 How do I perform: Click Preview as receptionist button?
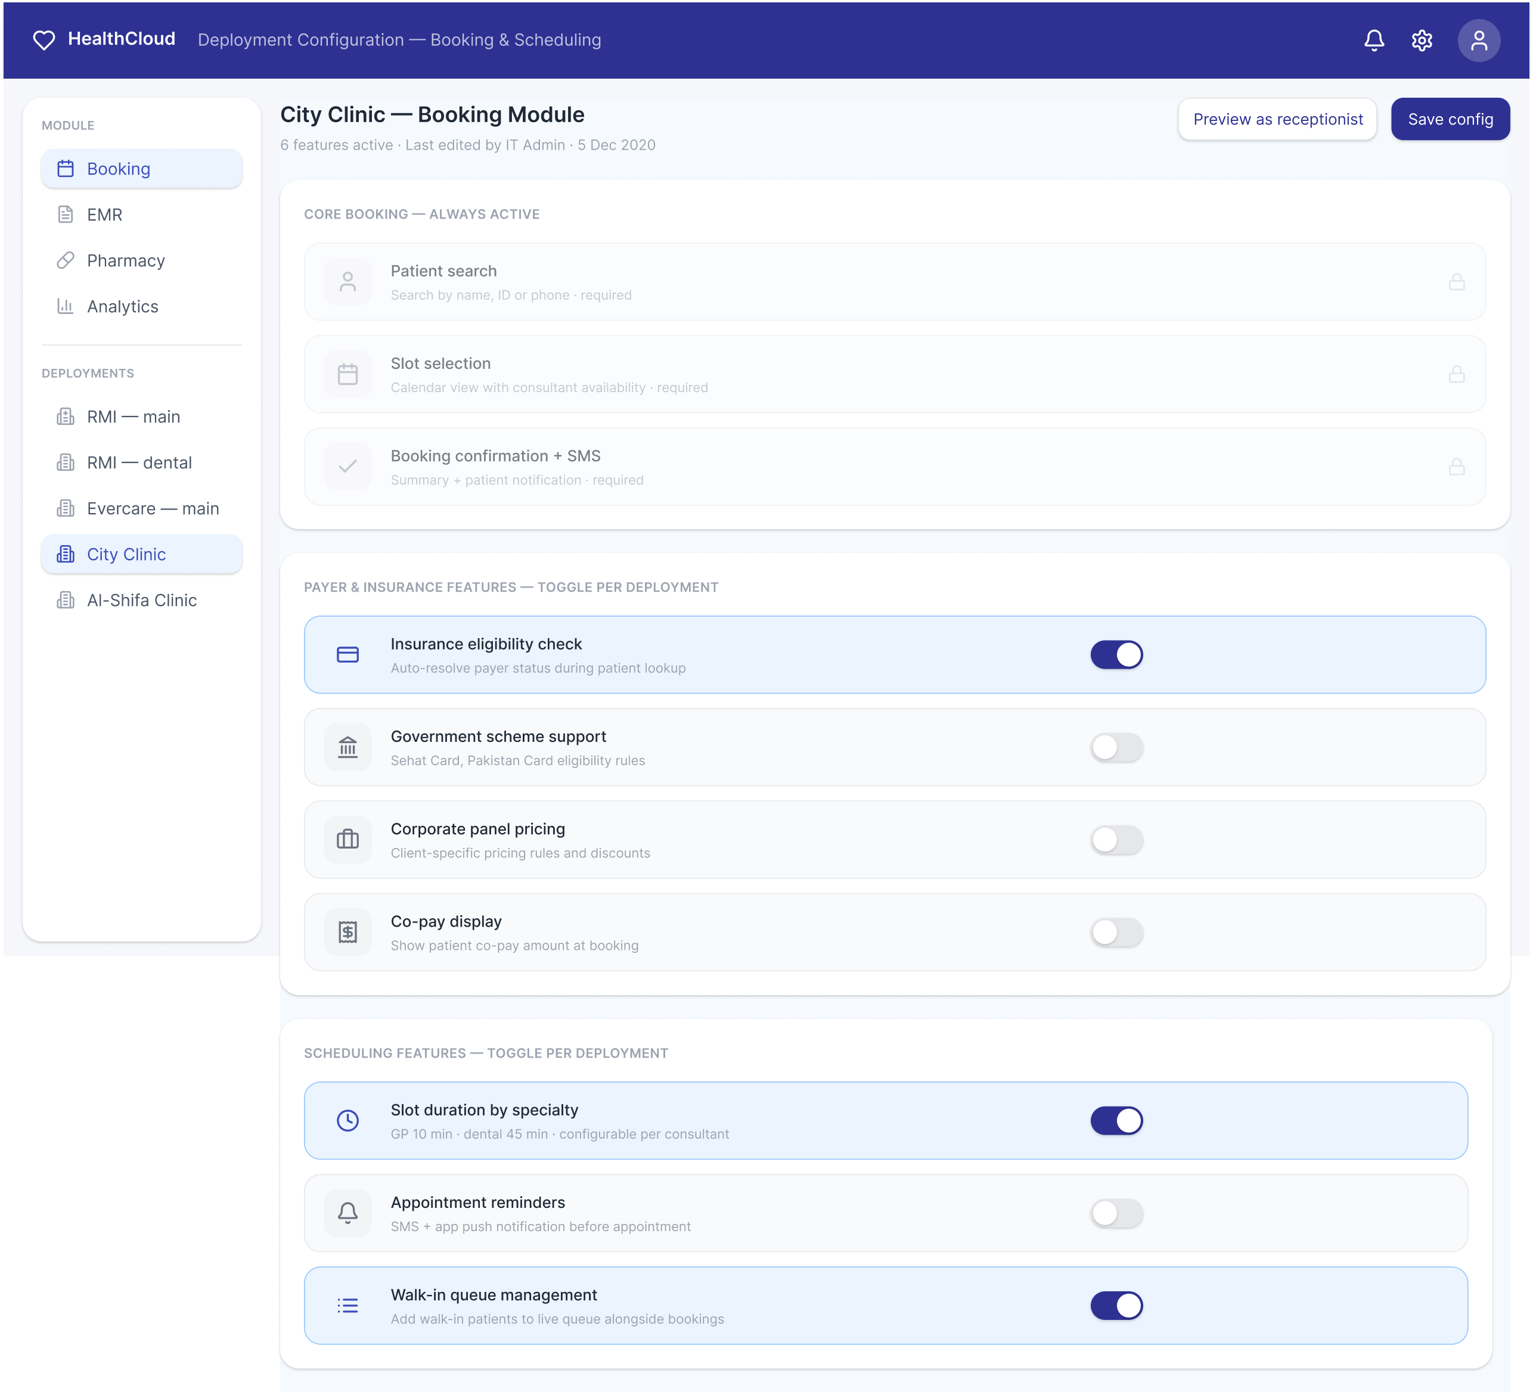point(1277,119)
